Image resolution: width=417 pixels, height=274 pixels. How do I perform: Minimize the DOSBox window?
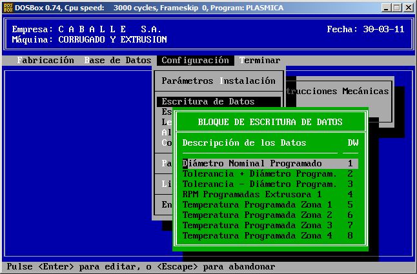tap(385, 7)
